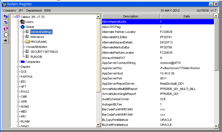Image resolution: width=222 pixels, height=132 pixels.
Task: Click the tree panel vertical scrollbar thumb
Action: (98, 56)
